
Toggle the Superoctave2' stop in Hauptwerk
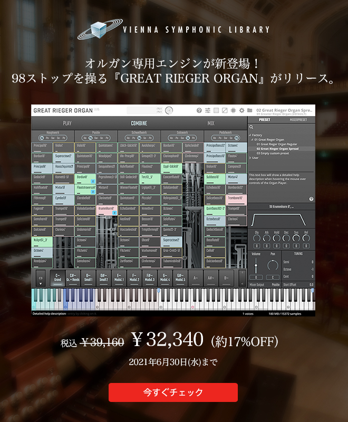64,158
